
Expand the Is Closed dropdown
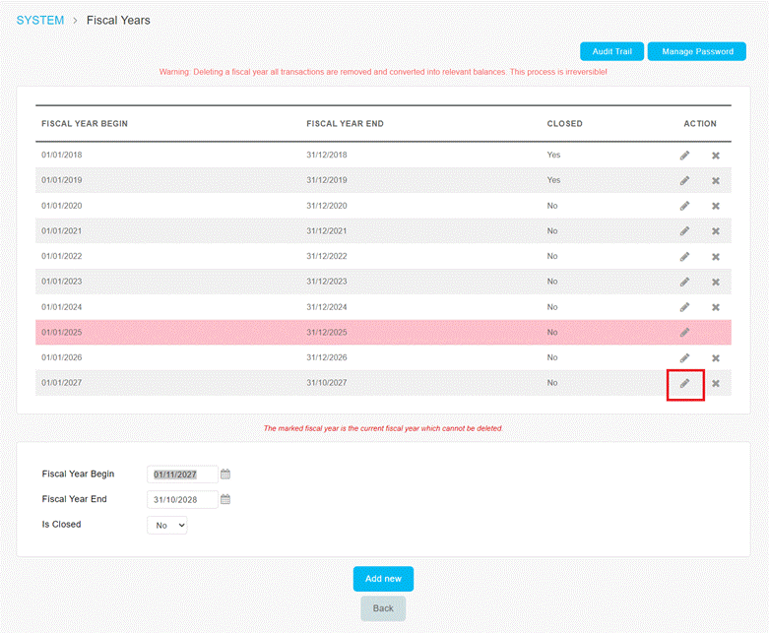coord(166,525)
